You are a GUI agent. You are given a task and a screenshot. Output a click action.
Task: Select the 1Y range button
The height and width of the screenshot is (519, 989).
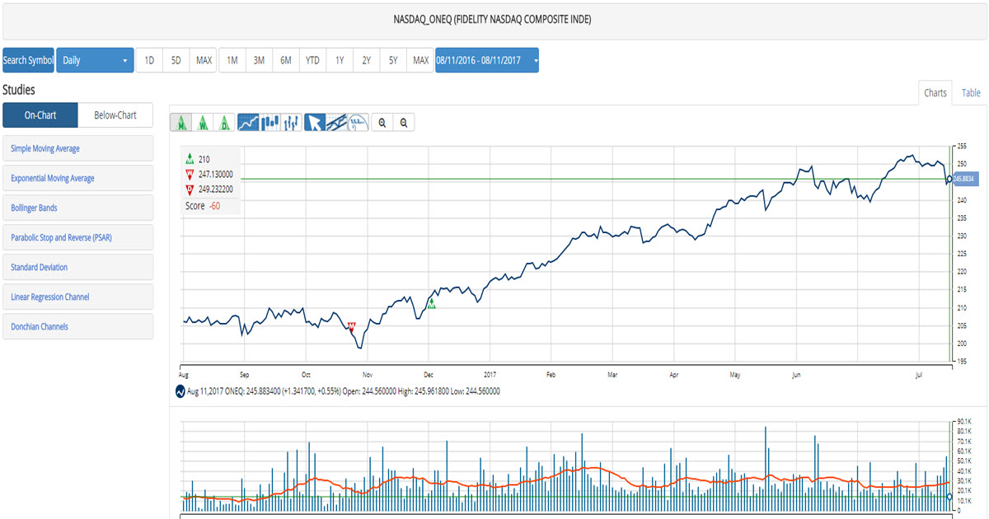tap(340, 60)
